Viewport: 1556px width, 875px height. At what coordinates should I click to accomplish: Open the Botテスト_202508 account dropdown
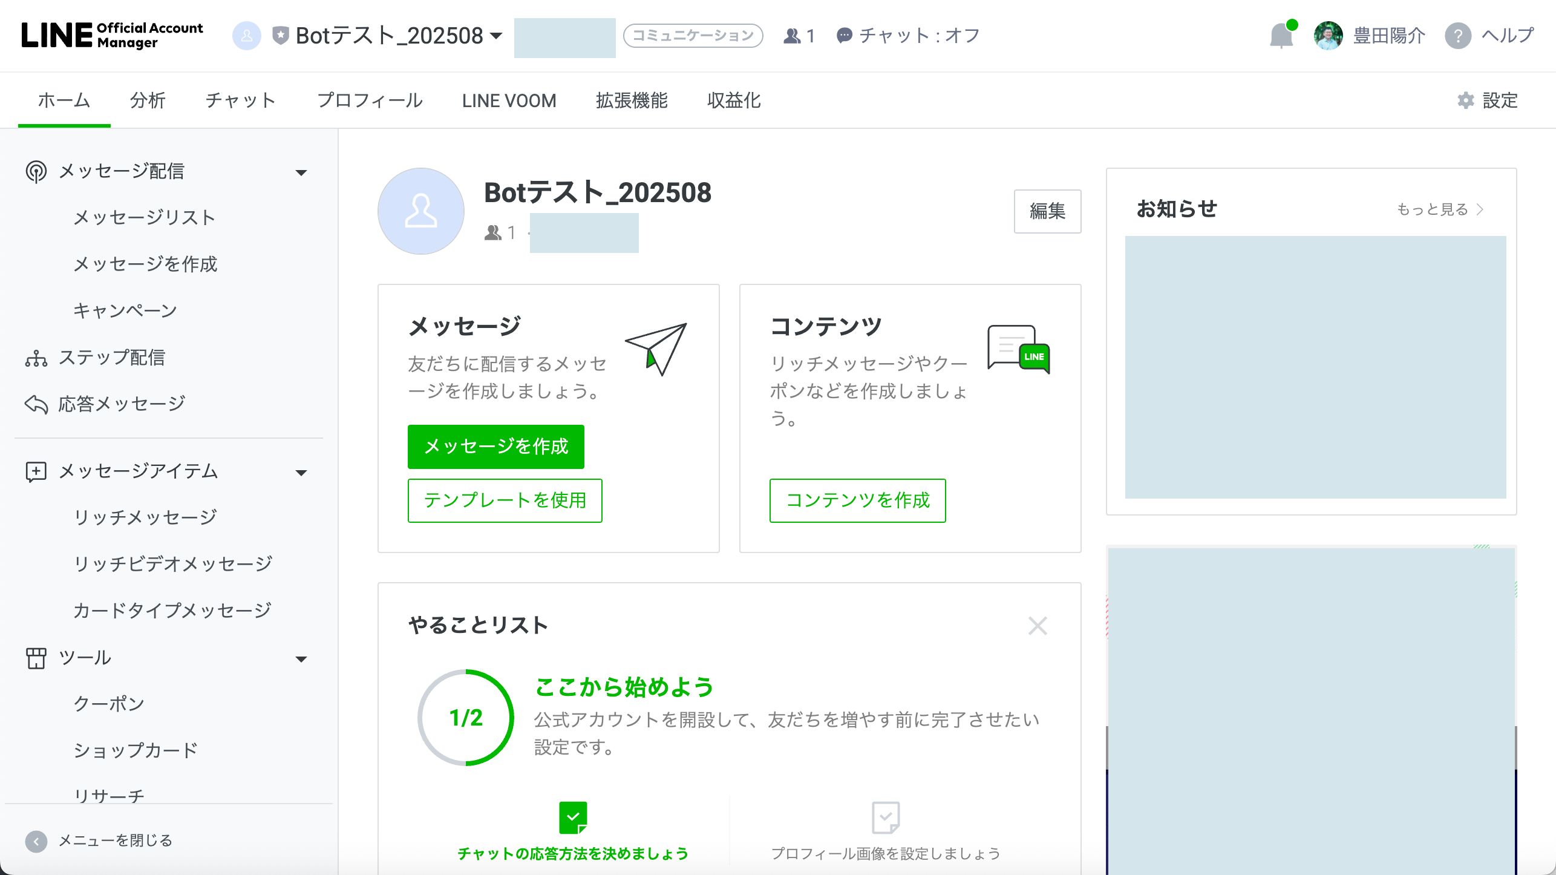click(x=496, y=36)
